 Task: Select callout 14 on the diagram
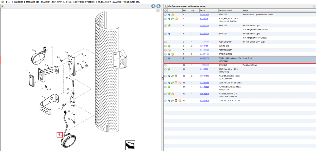59,109
